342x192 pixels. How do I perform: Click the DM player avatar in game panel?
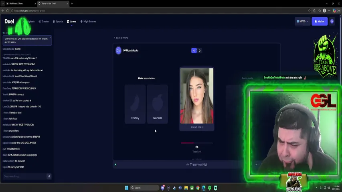(118, 50)
